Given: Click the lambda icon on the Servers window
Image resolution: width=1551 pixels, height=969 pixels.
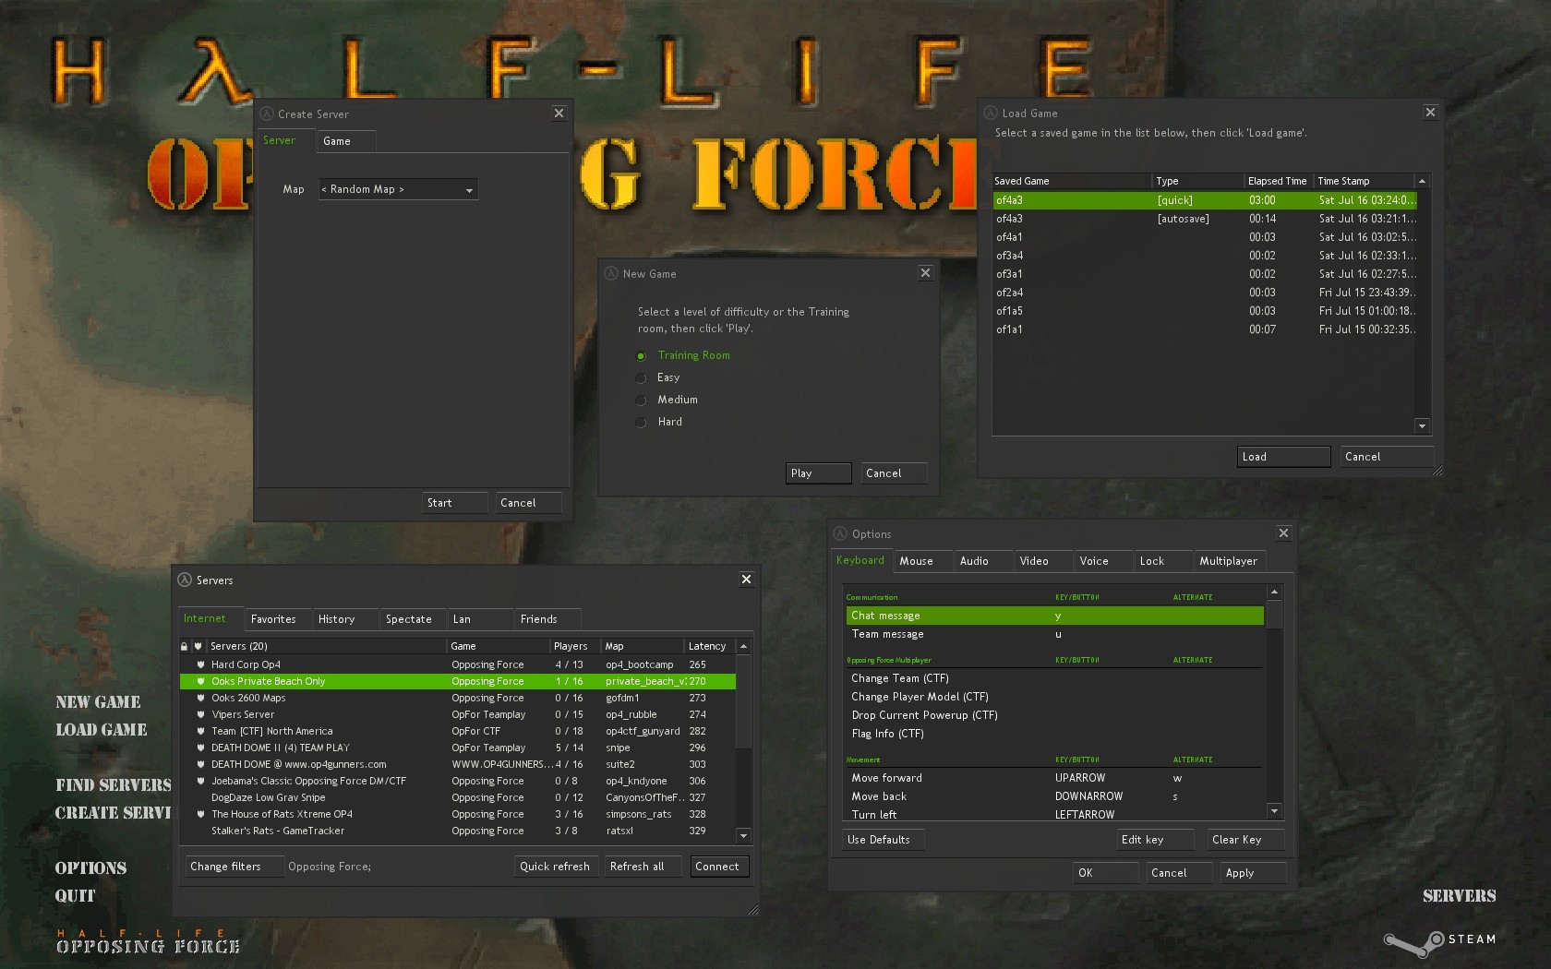Looking at the screenshot, I should (185, 580).
